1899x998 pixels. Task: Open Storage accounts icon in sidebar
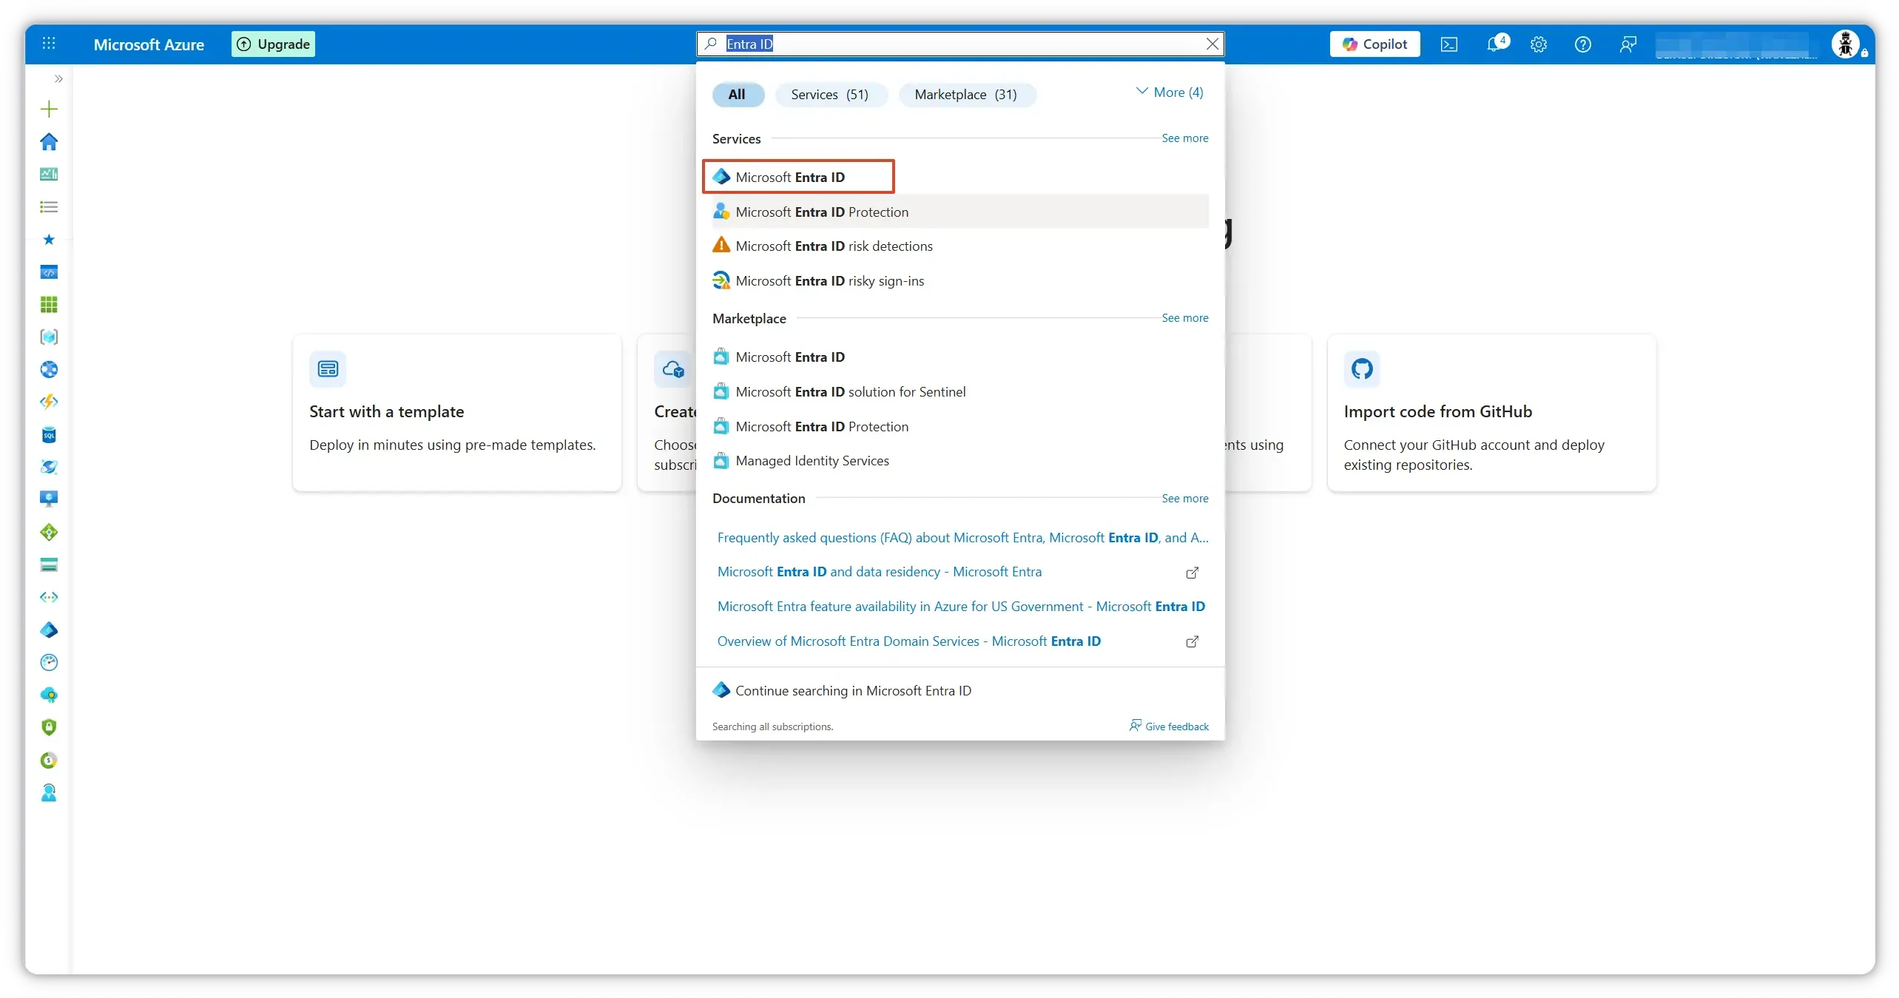tap(49, 565)
